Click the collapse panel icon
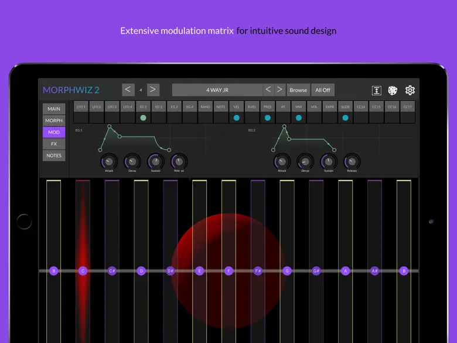457x343 pixels. 377,90
